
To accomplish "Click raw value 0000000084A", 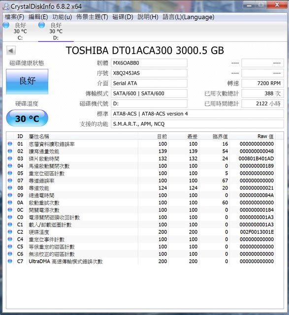I will click(257, 195).
